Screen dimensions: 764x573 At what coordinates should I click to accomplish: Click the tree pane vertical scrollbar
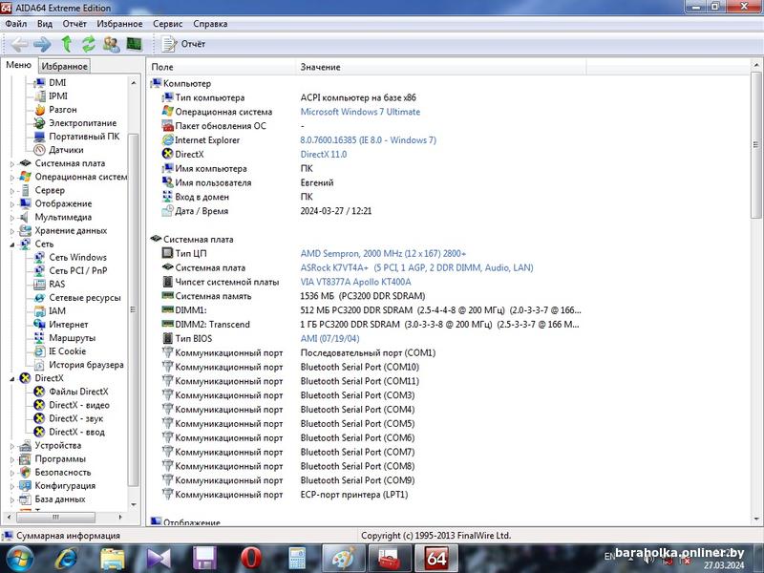pyautogui.click(x=133, y=308)
